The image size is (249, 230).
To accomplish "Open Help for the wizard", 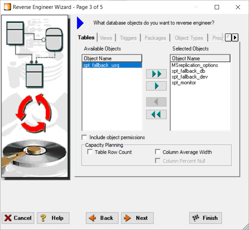I will (x=53, y=218).
